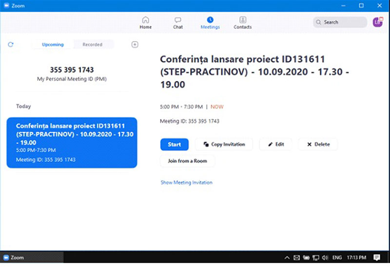This screenshot has height=267, width=390.
Task: Click the Show Meeting Invitation link
Action: [186, 182]
